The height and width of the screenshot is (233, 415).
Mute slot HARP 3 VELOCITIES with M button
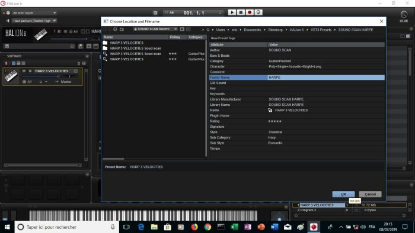[x=24, y=71]
